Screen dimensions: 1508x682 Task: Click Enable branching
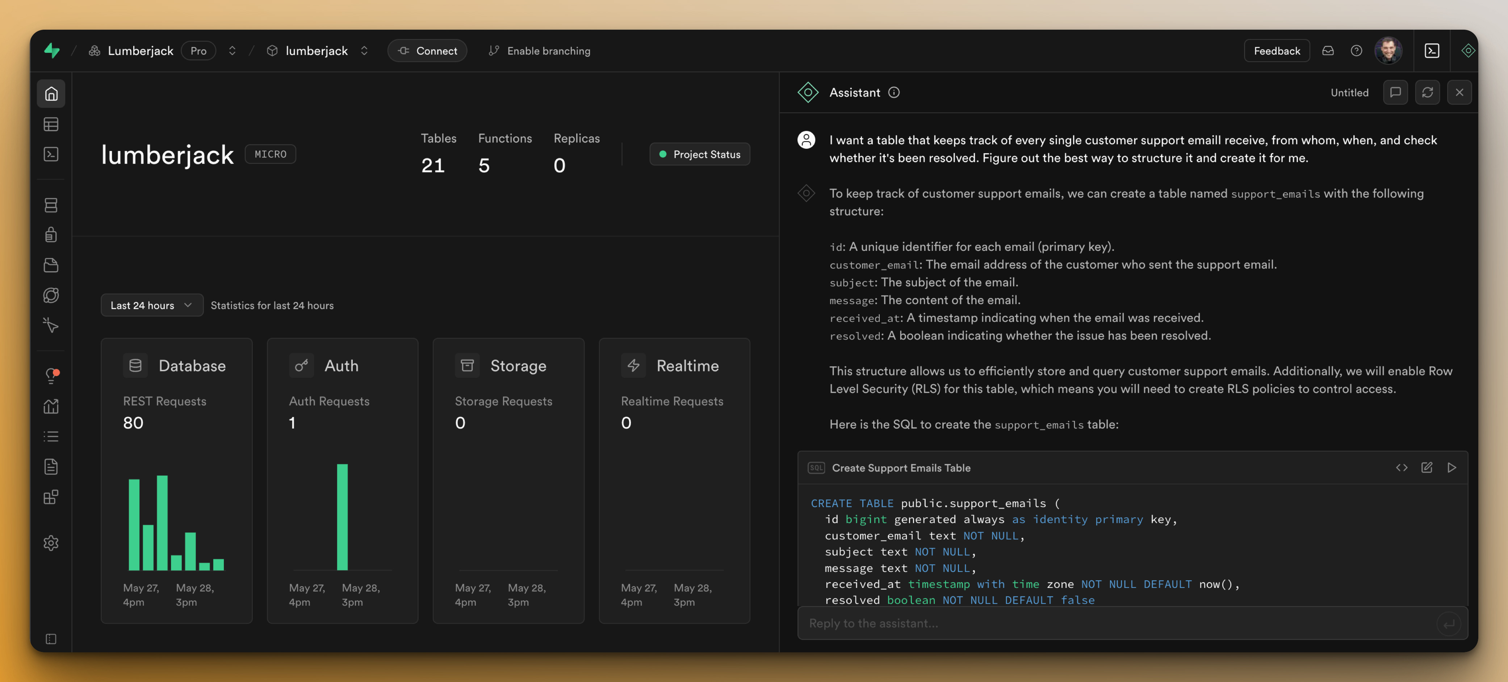539,51
